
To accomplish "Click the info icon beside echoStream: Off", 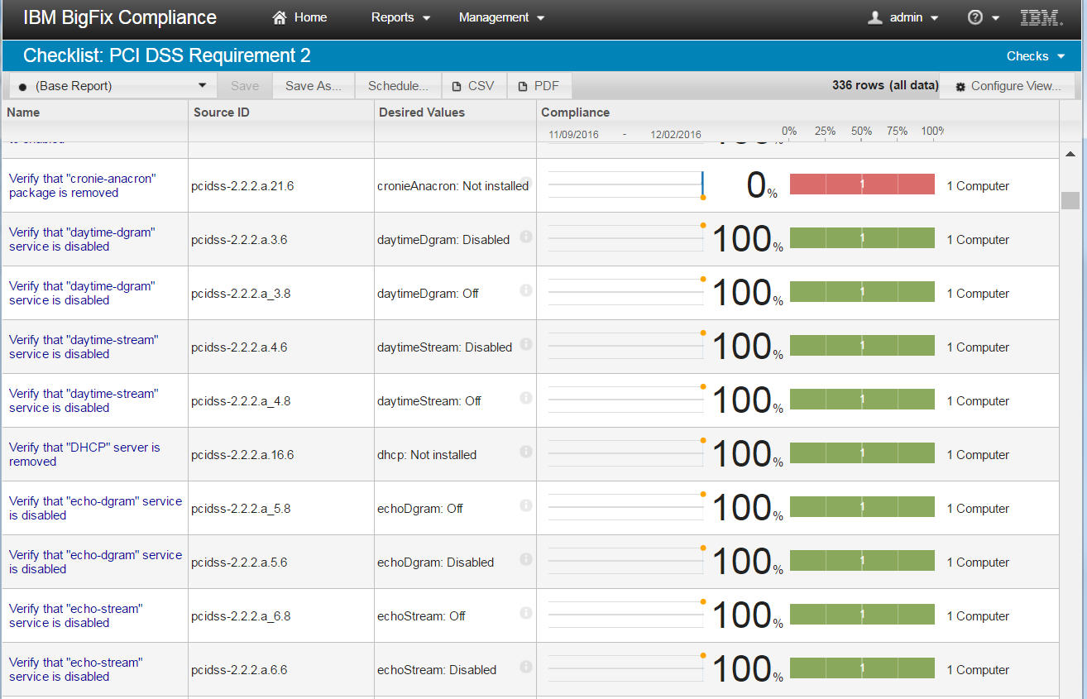I will coord(526,613).
